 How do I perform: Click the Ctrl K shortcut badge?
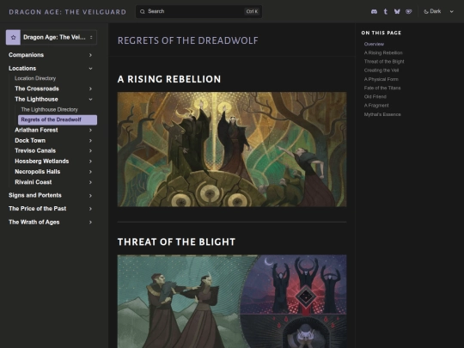click(252, 11)
